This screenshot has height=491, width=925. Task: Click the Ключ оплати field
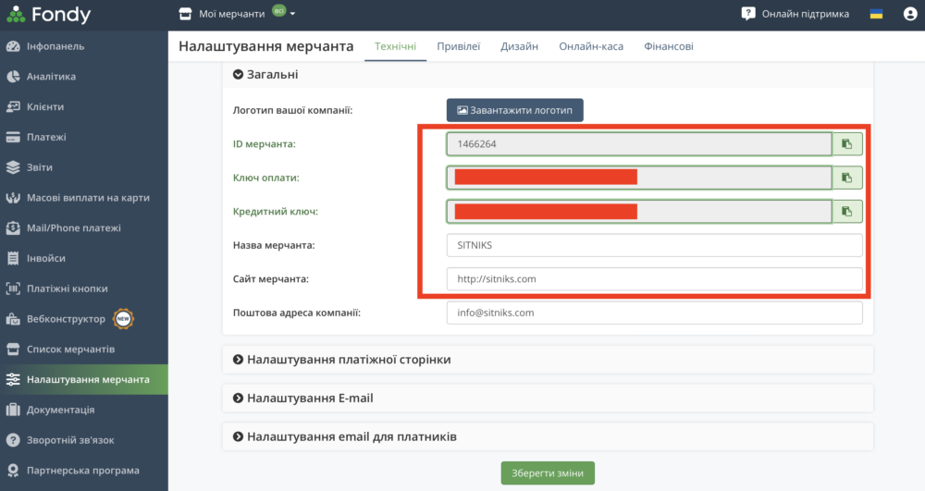pos(639,178)
